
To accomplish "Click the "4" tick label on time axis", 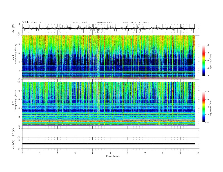I will [x=93, y=153].
